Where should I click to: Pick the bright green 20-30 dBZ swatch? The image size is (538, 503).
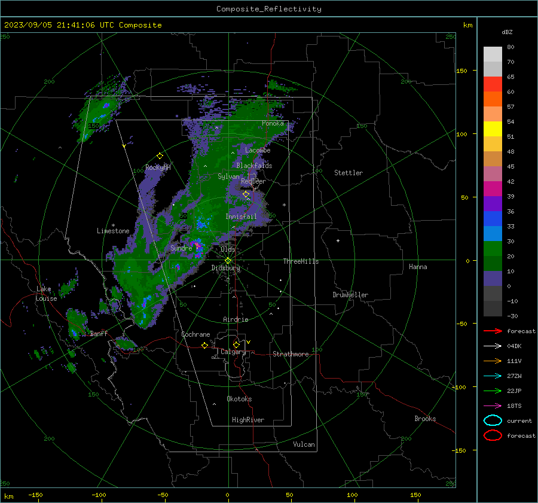point(493,249)
